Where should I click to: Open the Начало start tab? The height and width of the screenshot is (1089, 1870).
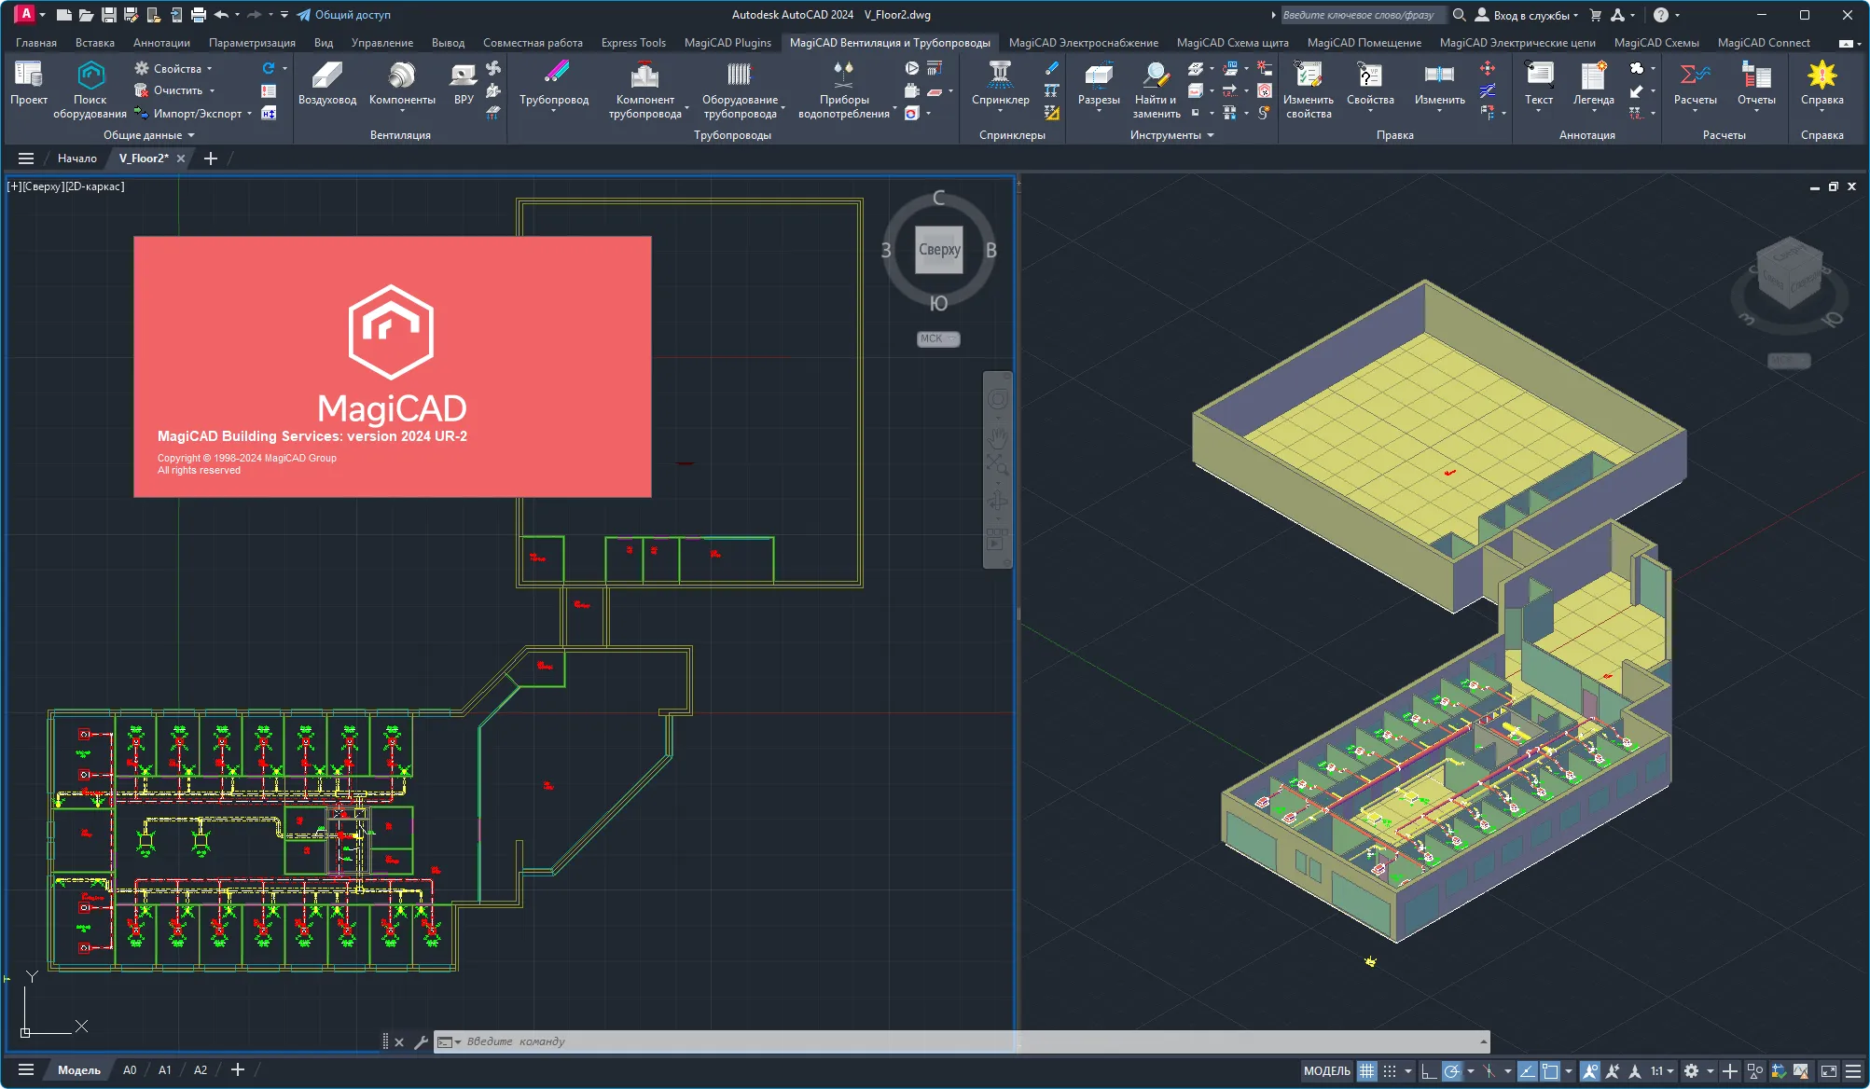click(x=76, y=159)
